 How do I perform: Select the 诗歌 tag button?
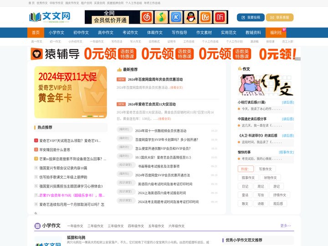(x=261, y=203)
